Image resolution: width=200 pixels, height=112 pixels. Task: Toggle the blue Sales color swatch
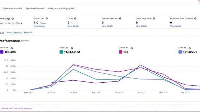click(180, 52)
